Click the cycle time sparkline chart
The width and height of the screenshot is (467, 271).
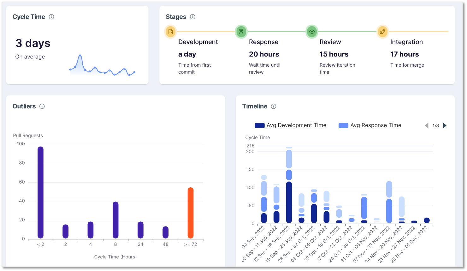102,66
